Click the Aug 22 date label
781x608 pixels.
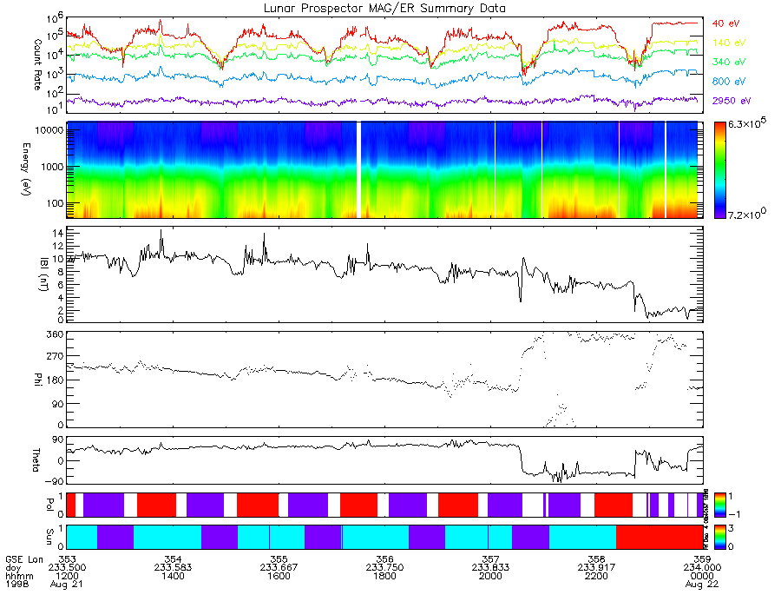702,585
